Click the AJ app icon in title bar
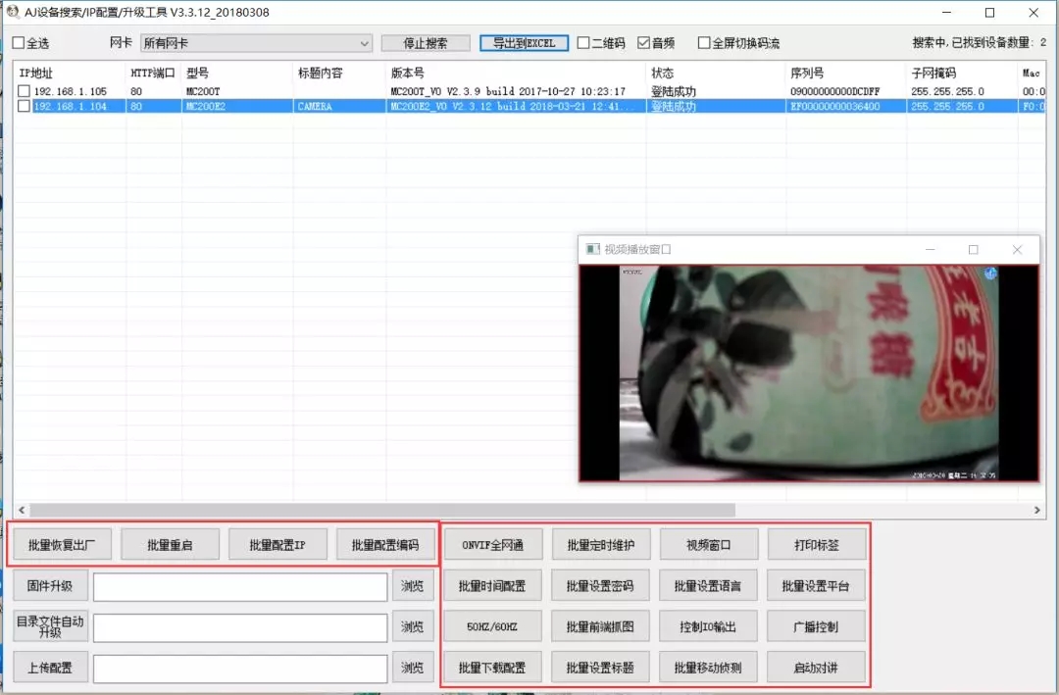 click(13, 13)
